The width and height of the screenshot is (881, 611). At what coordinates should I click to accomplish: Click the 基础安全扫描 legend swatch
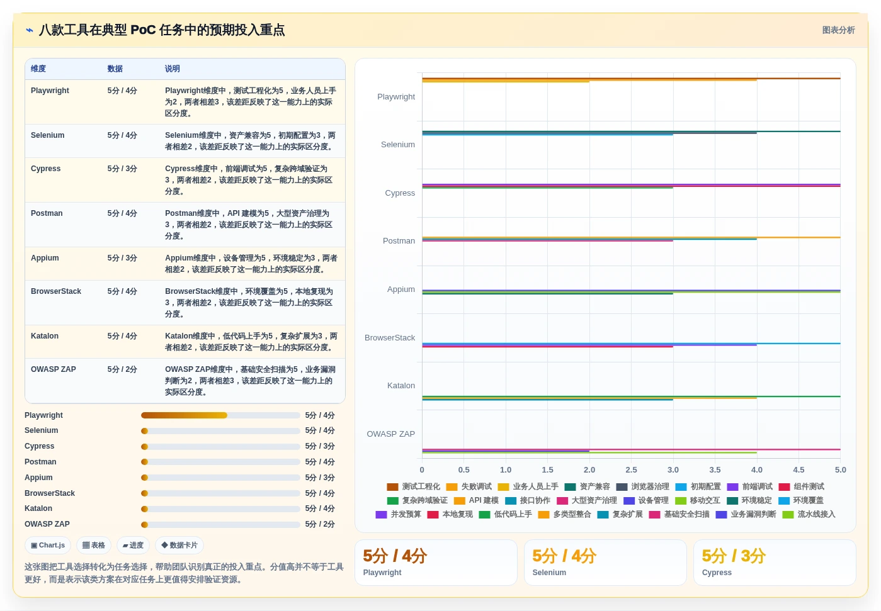654,514
